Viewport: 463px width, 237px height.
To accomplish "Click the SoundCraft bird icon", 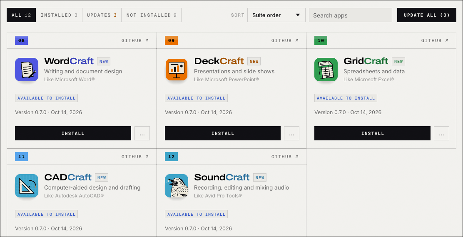I will (x=177, y=186).
